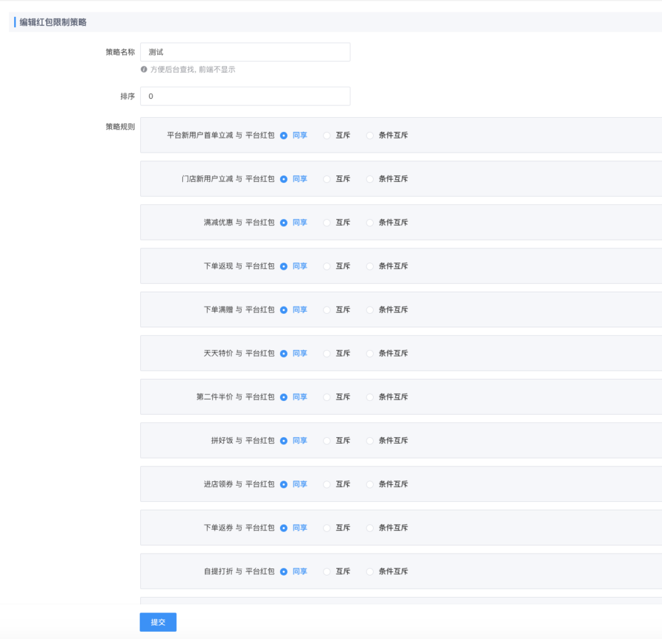Set 下单返现 rule to 条件互斥

370,266
